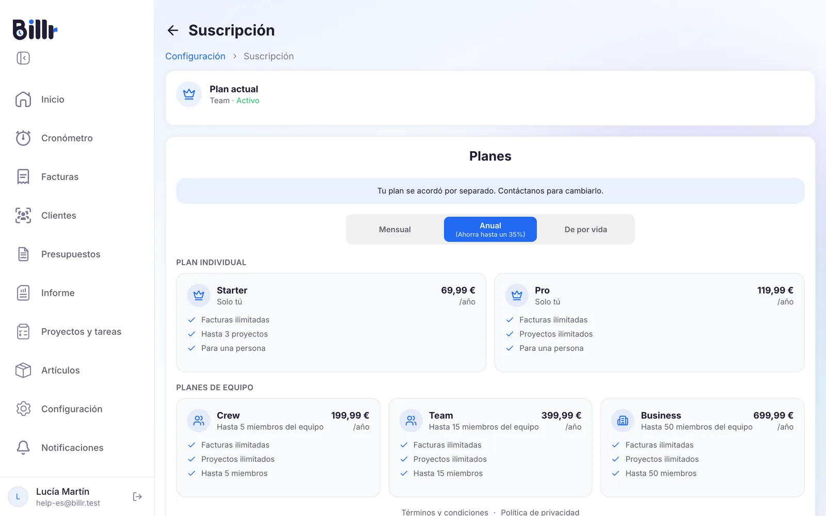The height and width of the screenshot is (516, 826).
Task: Log out with the exit icon
Action: point(137,496)
